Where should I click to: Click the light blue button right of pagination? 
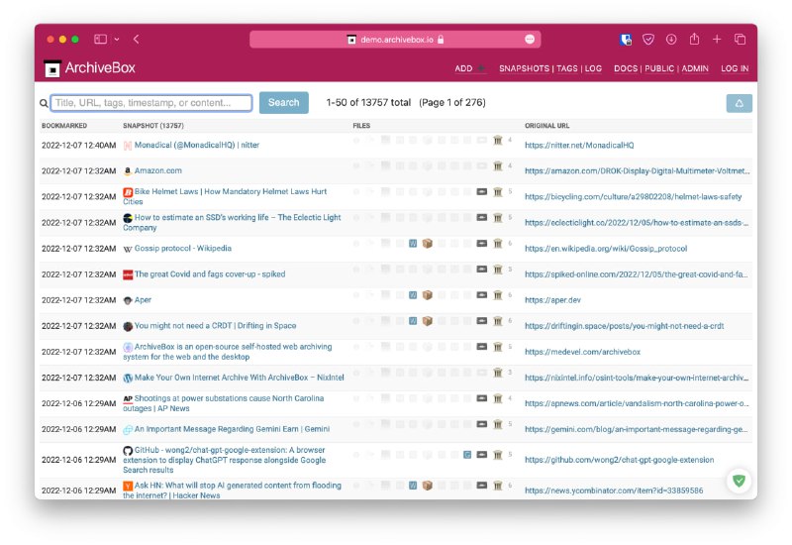tap(739, 103)
